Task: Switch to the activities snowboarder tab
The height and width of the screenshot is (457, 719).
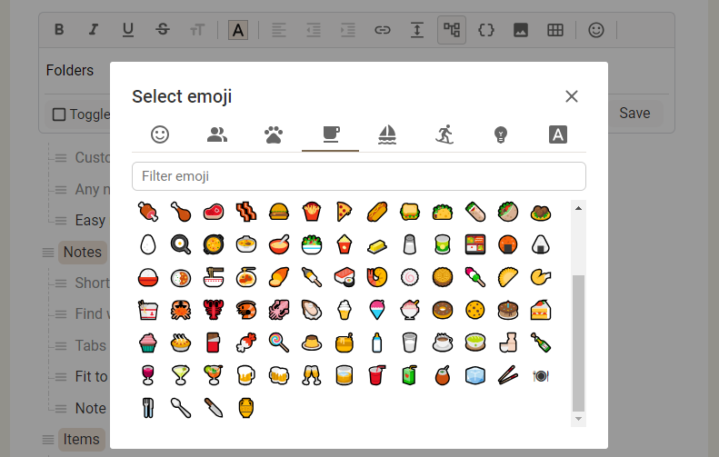Action: (444, 134)
